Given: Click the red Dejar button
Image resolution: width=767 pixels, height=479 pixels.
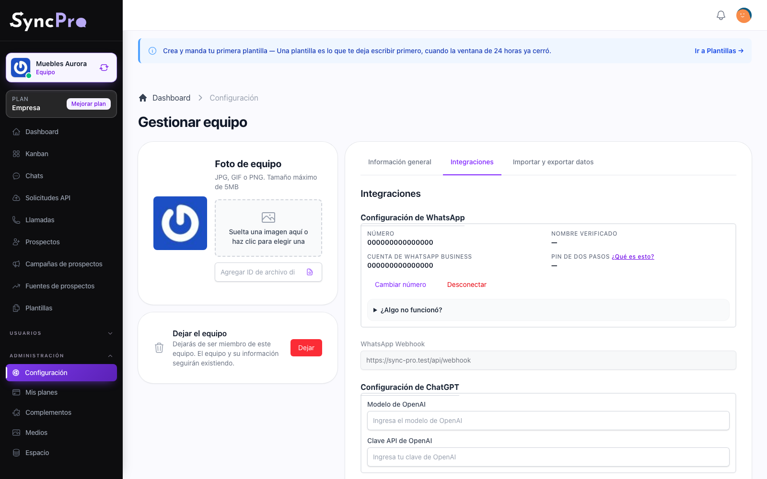Looking at the screenshot, I should click(306, 348).
